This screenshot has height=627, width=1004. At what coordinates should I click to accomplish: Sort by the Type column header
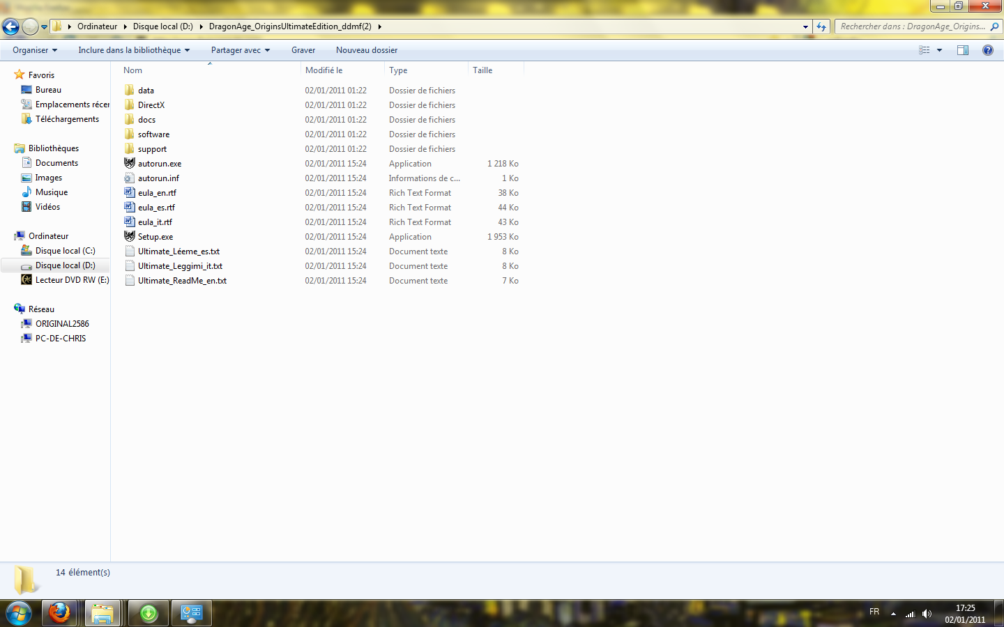pyautogui.click(x=426, y=70)
